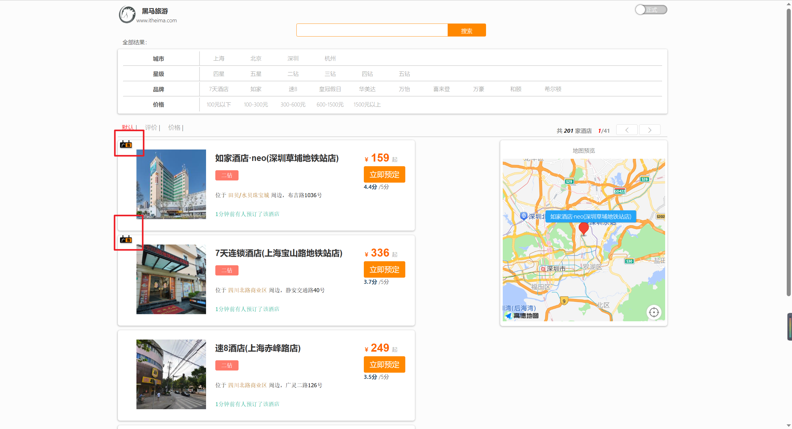Go to previous results page arrow
Viewport: 792px width, 429px height.
(627, 130)
